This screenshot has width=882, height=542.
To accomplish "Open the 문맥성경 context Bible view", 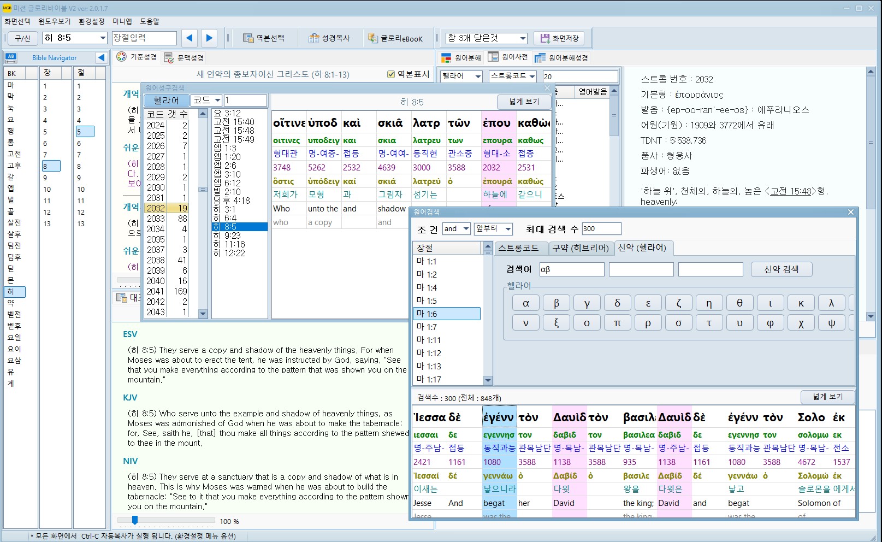I will click(184, 57).
